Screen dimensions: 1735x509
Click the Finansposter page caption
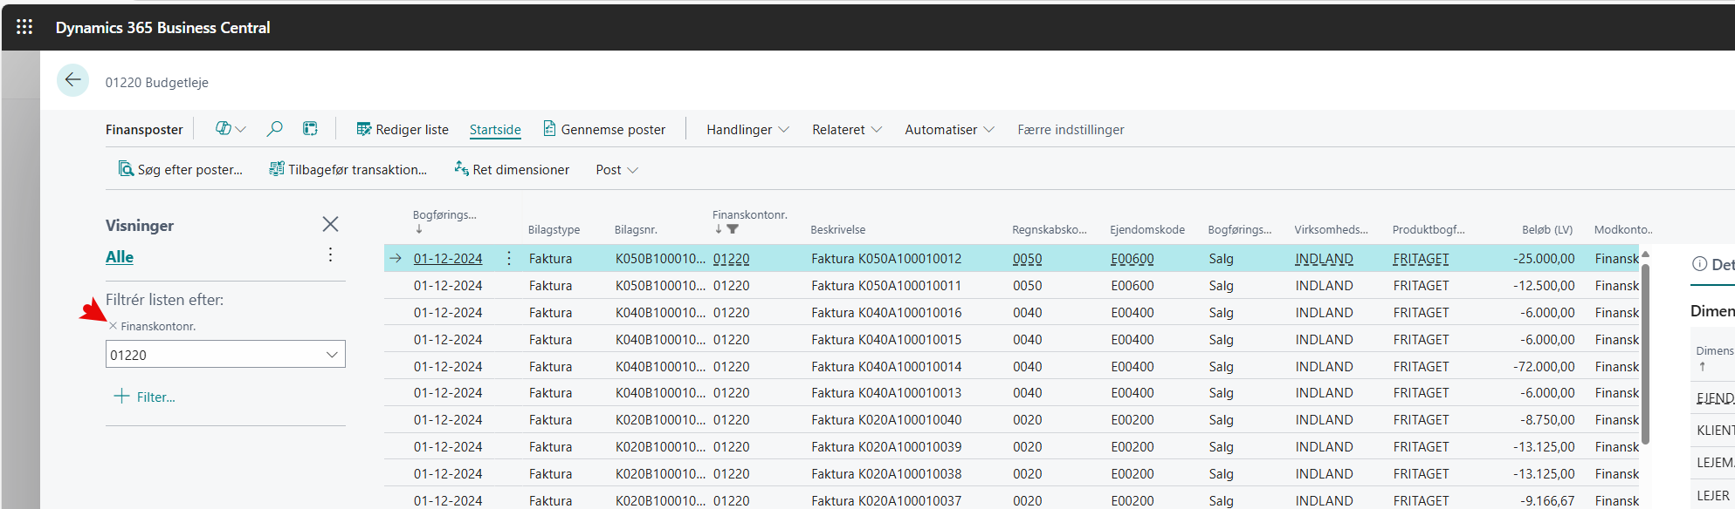click(x=144, y=129)
